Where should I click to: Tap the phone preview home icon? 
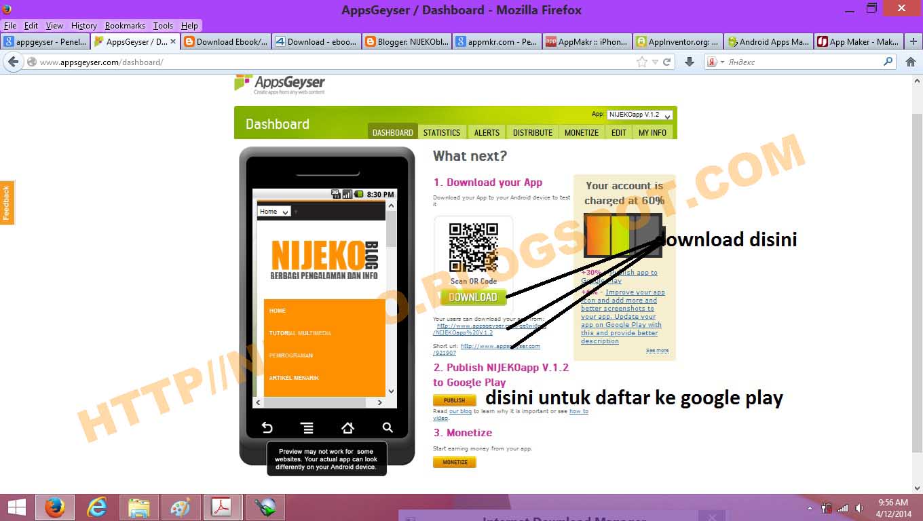click(347, 427)
